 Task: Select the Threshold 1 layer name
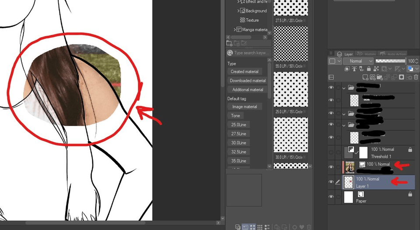[x=381, y=157]
